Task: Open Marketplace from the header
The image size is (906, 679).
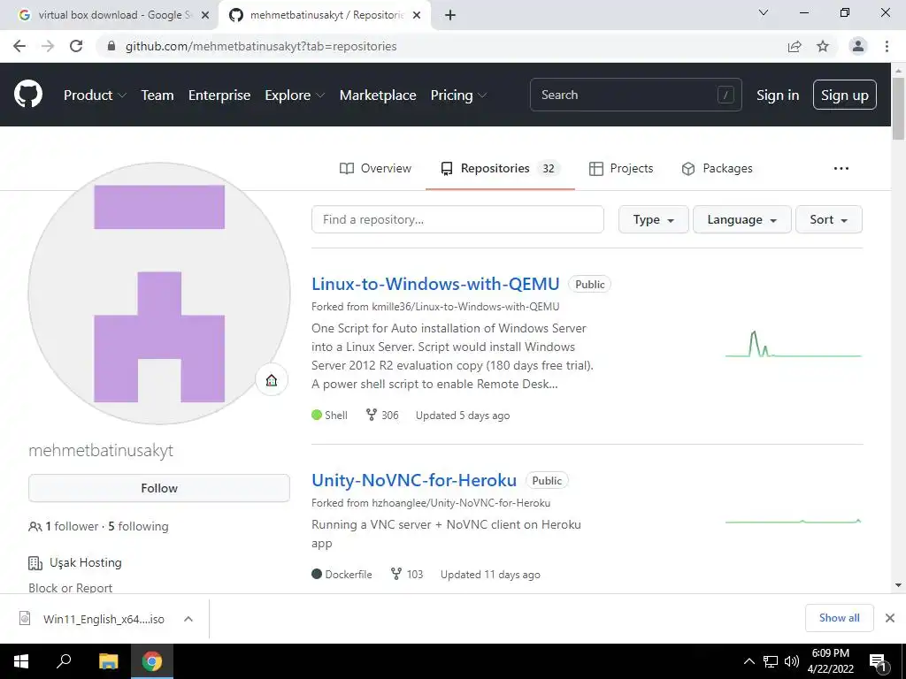Action: click(378, 95)
